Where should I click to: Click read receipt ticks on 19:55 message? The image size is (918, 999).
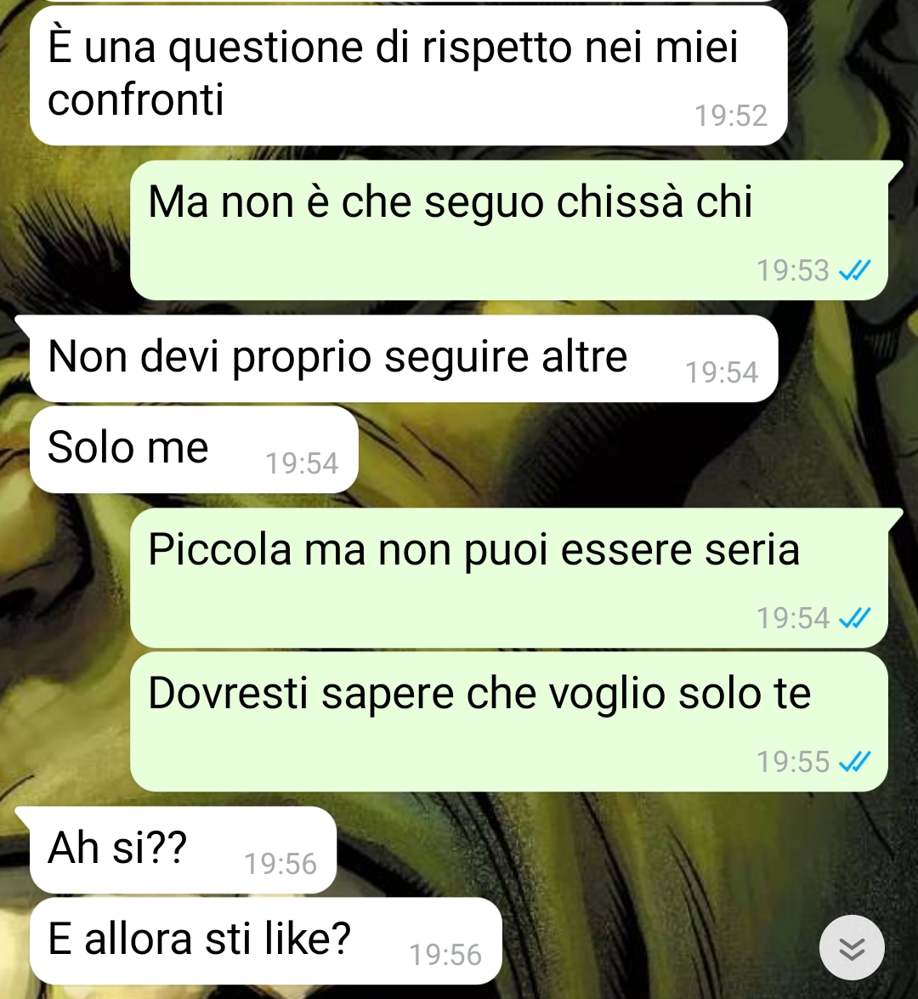click(x=854, y=761)
